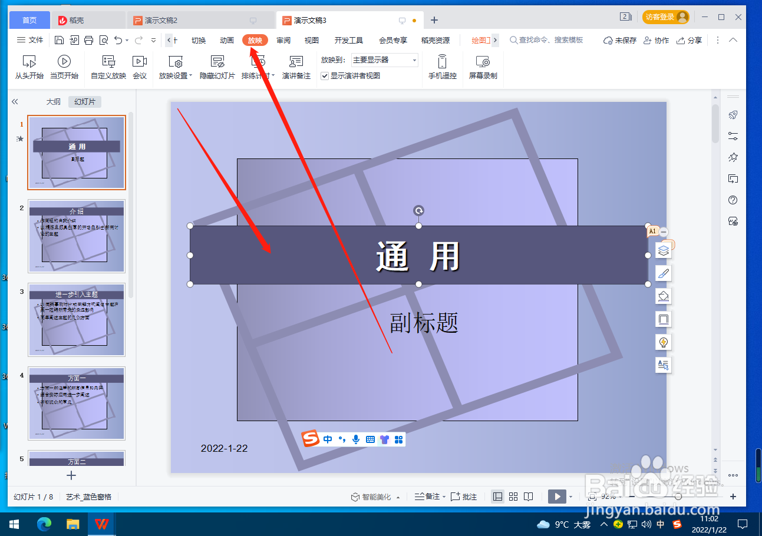Click the fill bucket icon beside the slide
762x536 pixels.
click(x=664, y=296)
